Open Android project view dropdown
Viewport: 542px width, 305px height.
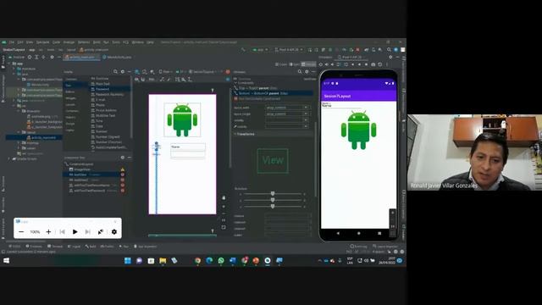[18, 57]
